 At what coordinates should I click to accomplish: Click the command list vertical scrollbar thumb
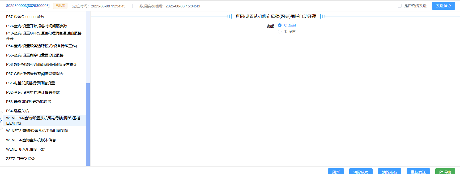click(x=88, y=124)
